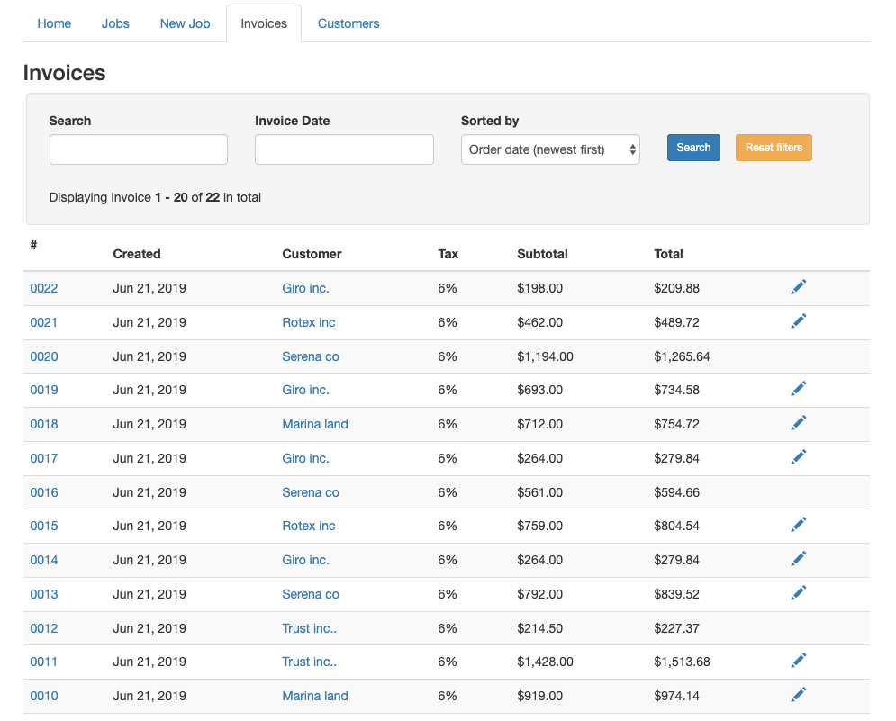Open Marina land customer on invoice 0018
896x721 pixels.
(x=315, y=424)
